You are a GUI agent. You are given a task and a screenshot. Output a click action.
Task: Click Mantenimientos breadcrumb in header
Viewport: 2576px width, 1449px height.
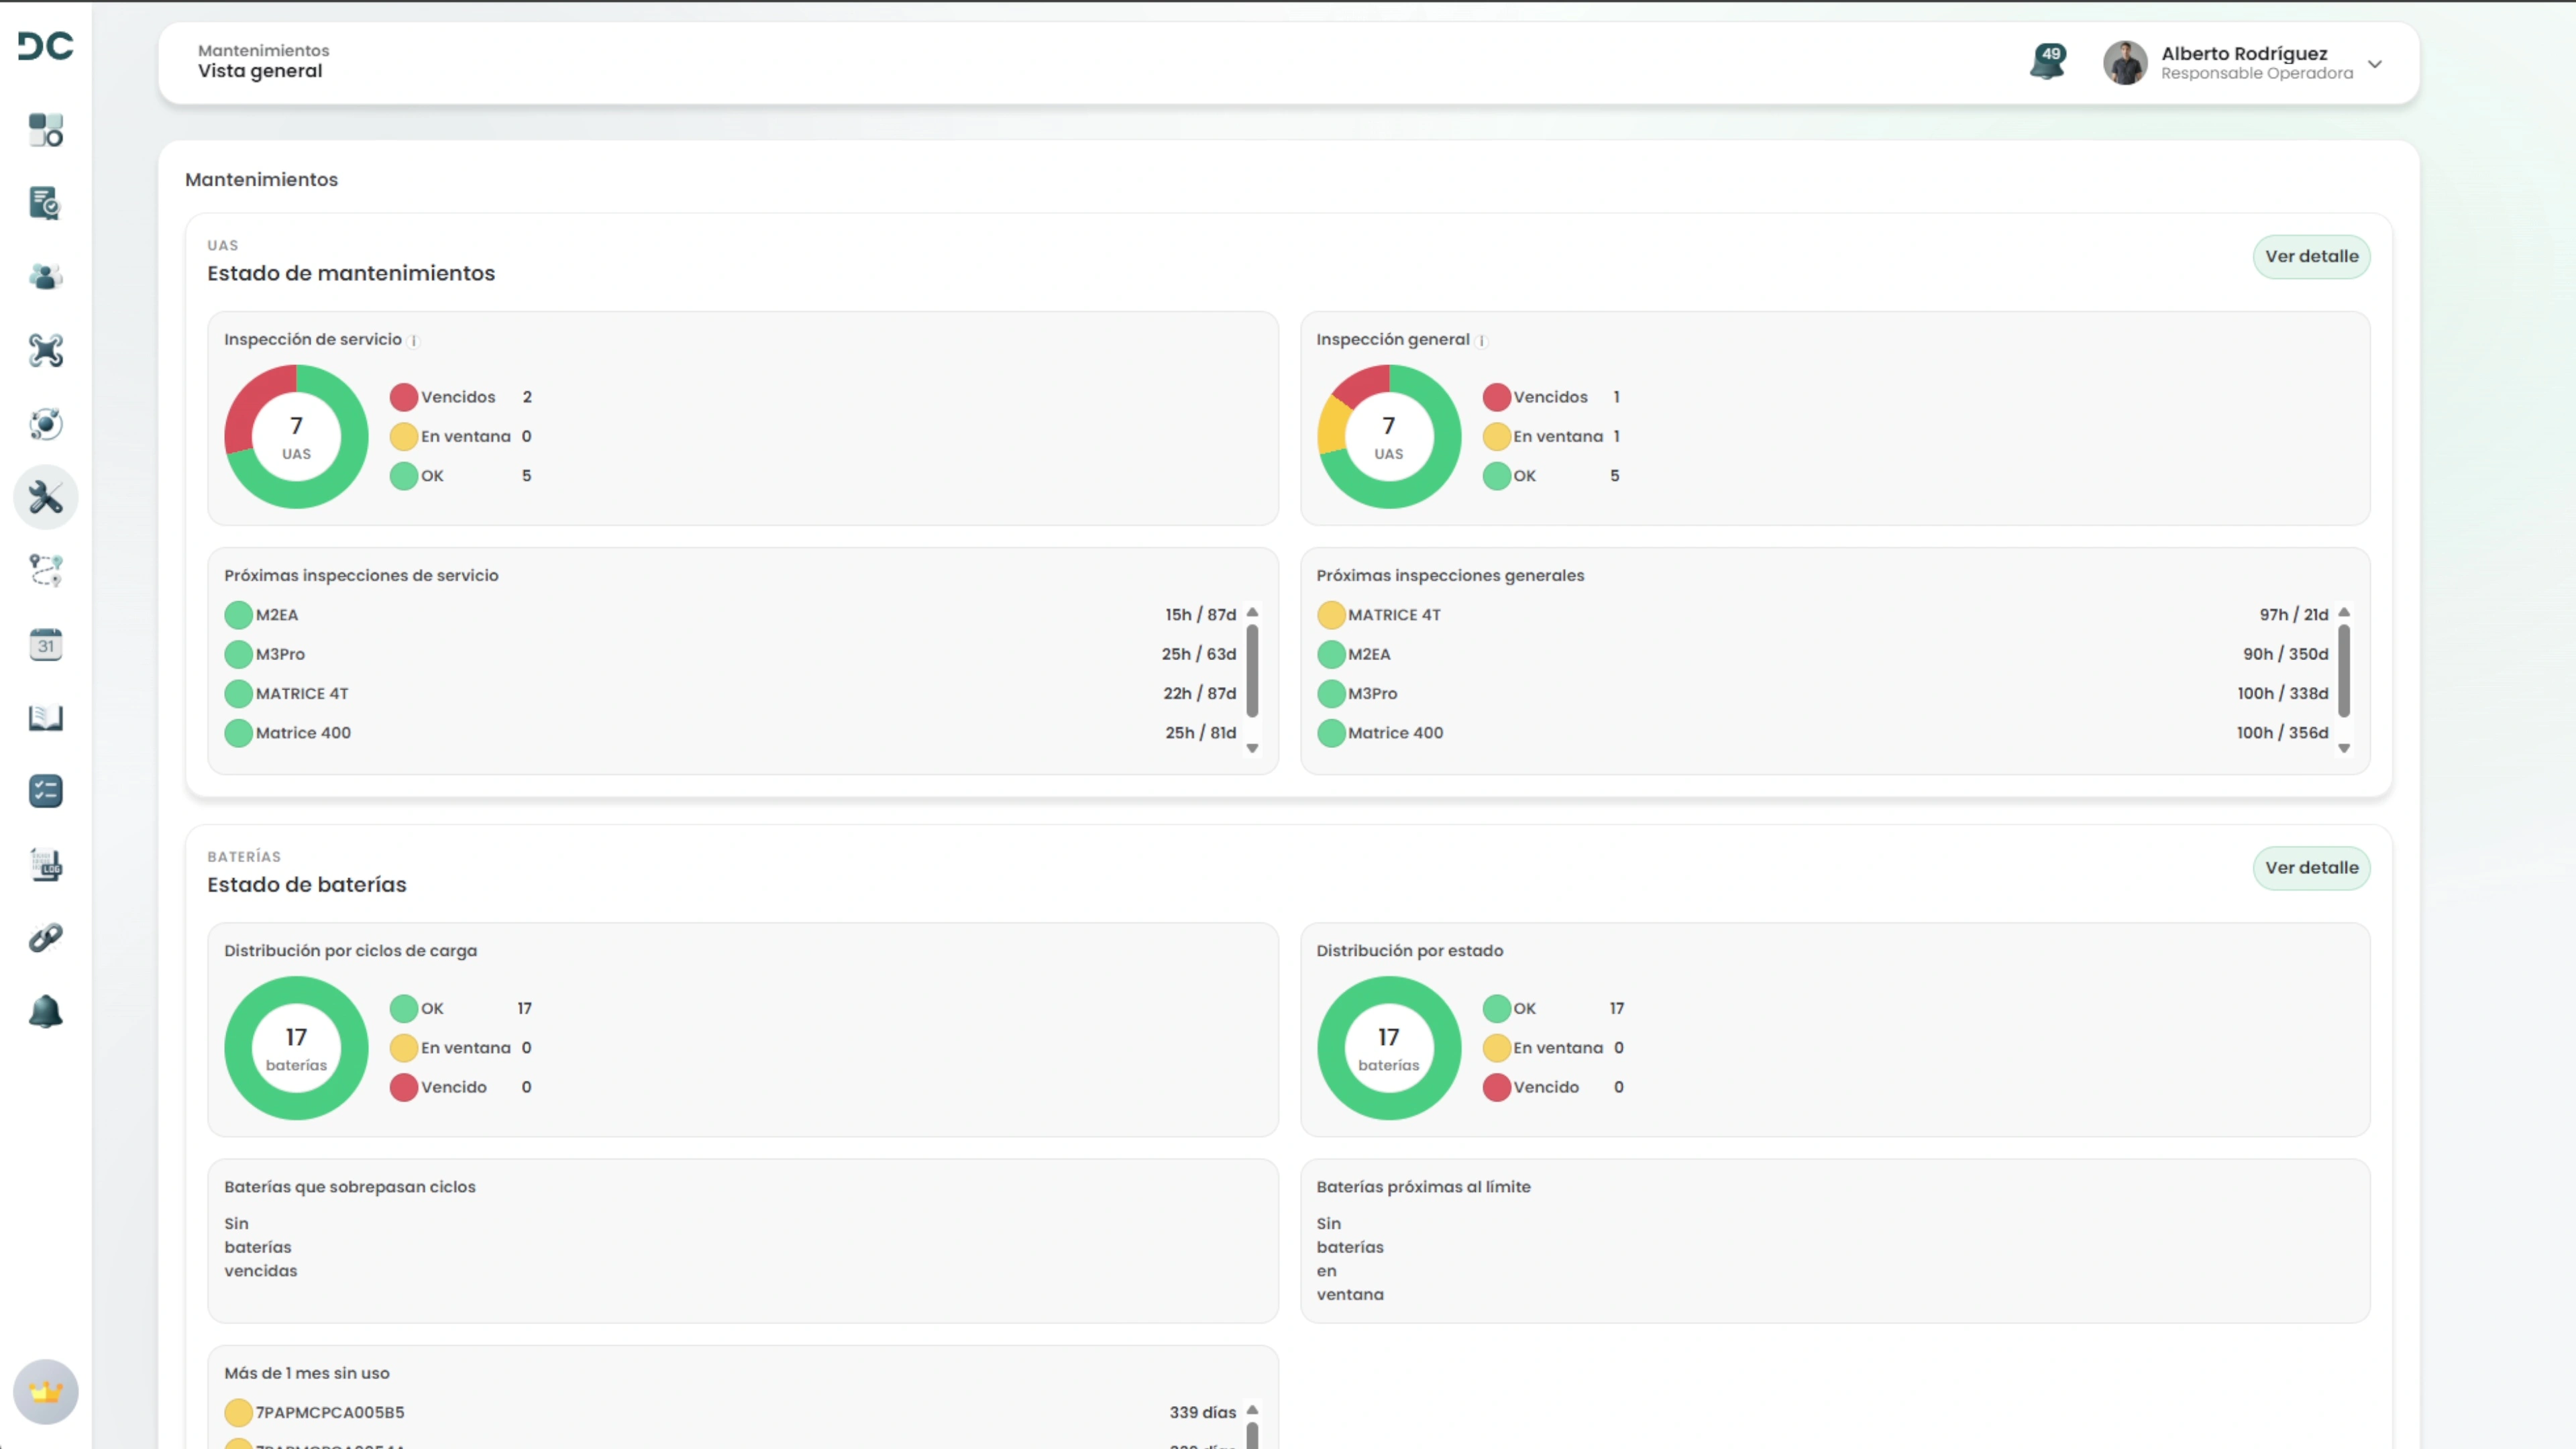coord(263,51)
